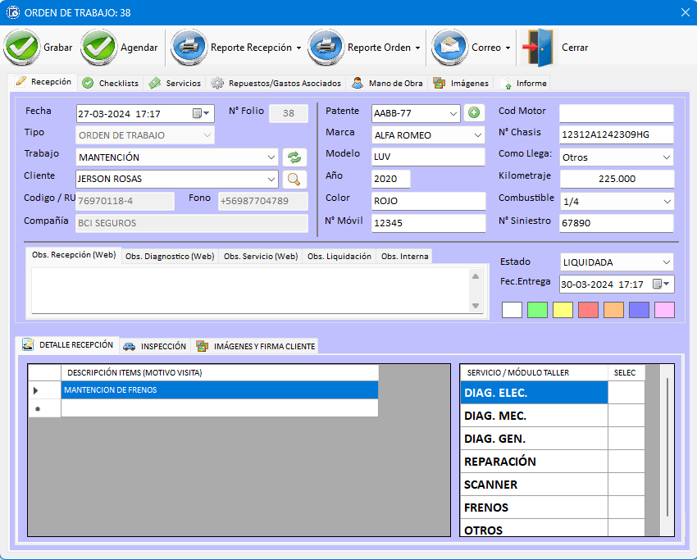Click the Correo envelope icon
This screenshot has height=560, width=697.
pos(449,48)
